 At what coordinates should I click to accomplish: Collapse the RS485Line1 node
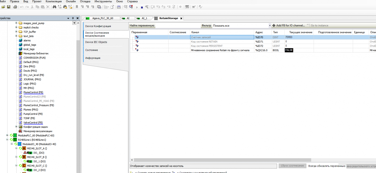coord(7,140)
